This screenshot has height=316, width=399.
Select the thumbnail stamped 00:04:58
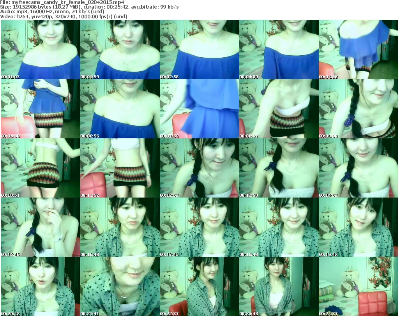[358, 49]
